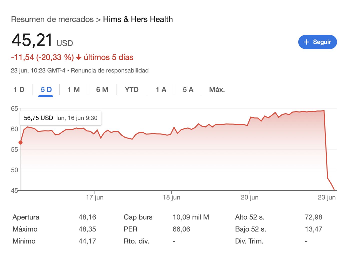The image size is (355, 254).
Task: Click the 18 jun axis label
Action: pos(171,197)
